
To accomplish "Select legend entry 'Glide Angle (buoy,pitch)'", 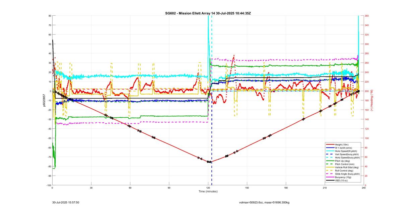I will click(347, 174).
